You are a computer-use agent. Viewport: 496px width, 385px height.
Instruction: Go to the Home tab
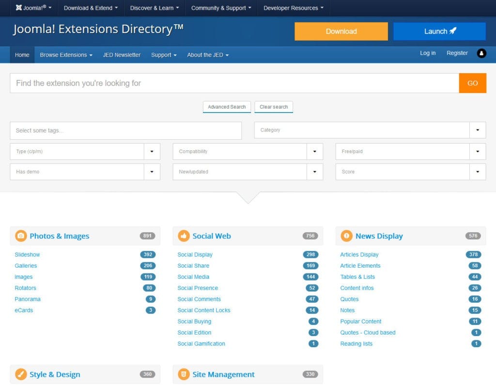click(x=22, y=55)
